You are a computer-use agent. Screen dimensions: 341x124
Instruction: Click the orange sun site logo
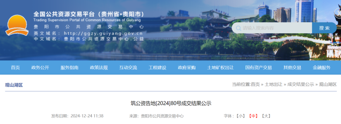pos(17,25)
